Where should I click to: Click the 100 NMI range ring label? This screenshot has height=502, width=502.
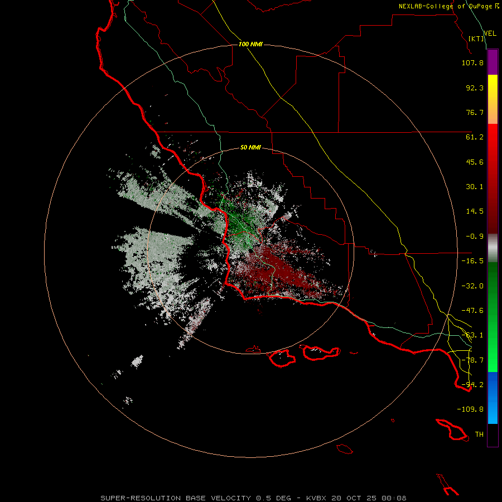tap(250, 44)
